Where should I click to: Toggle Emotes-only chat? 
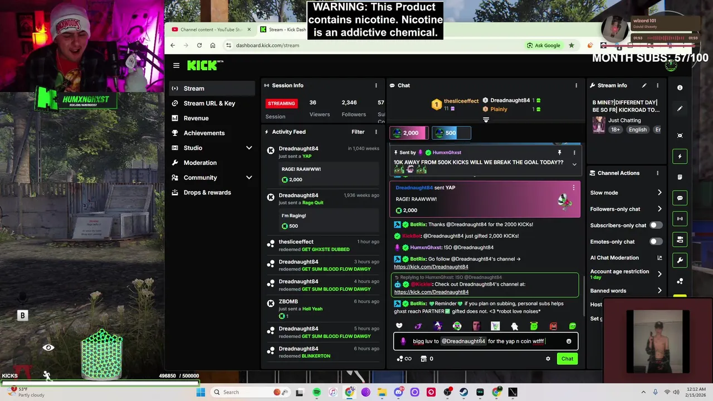(656, 242)
